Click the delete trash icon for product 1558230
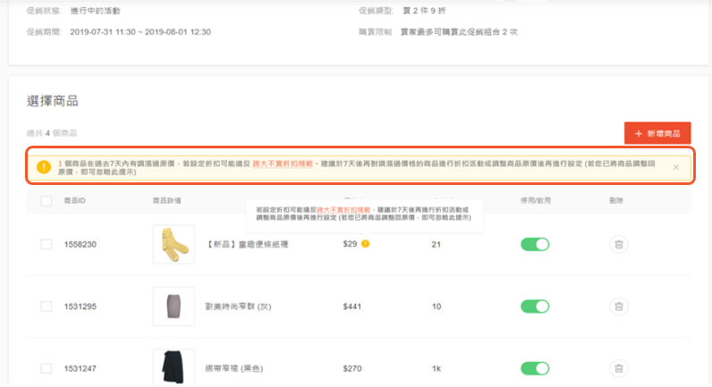The image size is (712, 387). 618,244
